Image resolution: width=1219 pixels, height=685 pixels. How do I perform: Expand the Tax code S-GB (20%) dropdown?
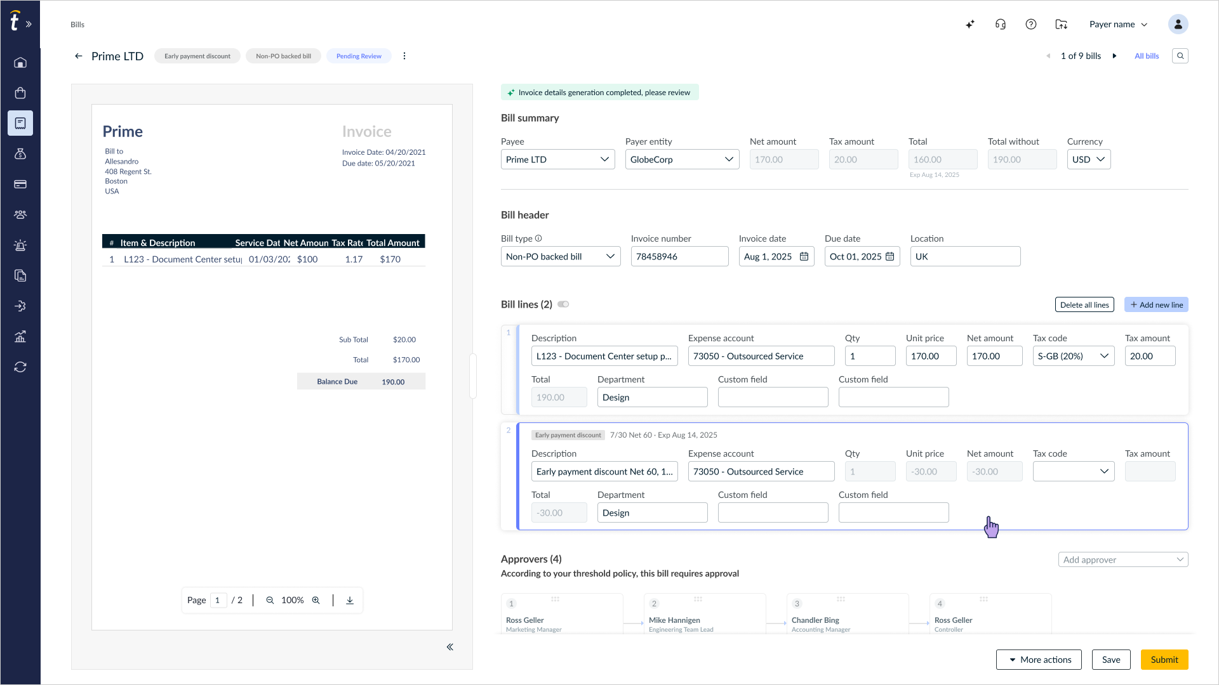click(1073, 356)
